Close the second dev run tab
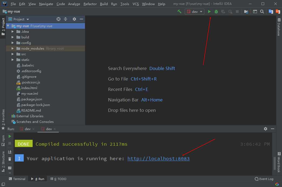Screen dimensions: 282x187 point(55,129)
